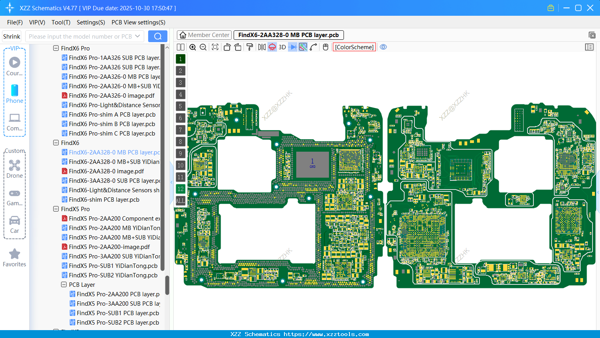This screenshot has width=600, height=338.
Task: Click the blue search button
Action: click(x=158, y=37)
